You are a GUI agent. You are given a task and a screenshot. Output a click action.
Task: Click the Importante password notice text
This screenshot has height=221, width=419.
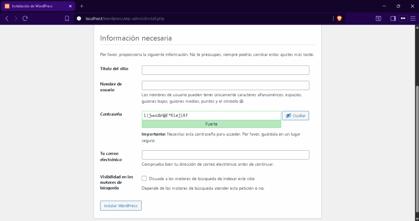click(x=221, y=138)
